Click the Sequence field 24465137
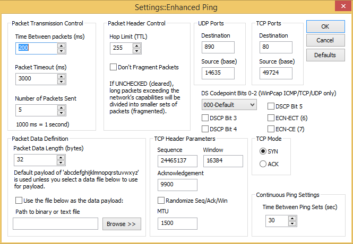Screen dimensions: 353x244 point(177,161)
